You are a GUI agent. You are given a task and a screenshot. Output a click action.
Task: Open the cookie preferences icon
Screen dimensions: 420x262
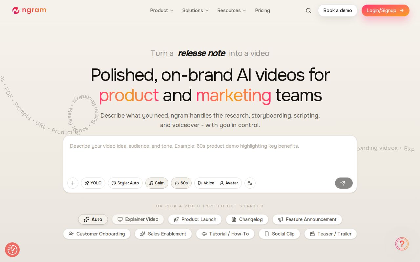click(x=12, y=250)
